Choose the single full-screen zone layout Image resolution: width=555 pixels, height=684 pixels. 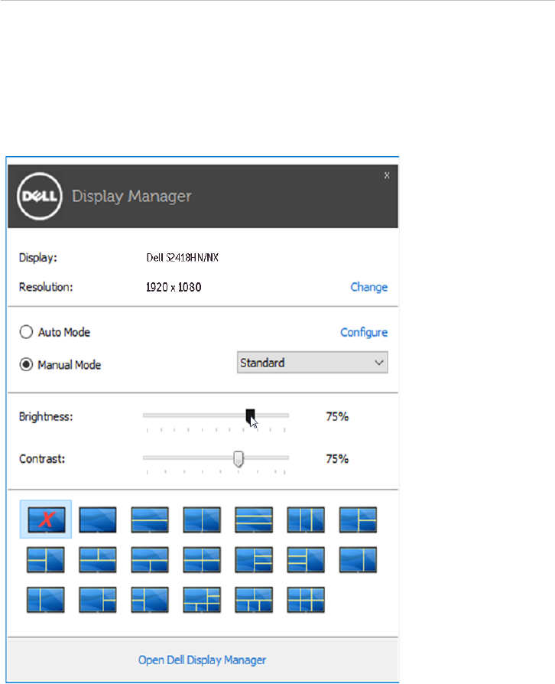[x=98, y=520]
